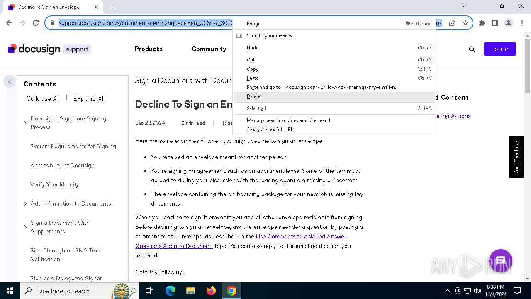Select Undo in the context menu
This screenshot has height=299, width=531.
334,48
